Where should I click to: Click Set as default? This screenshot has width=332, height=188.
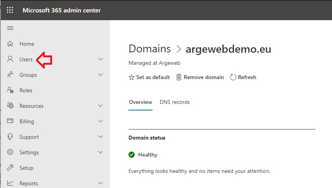tap(149, 78)
